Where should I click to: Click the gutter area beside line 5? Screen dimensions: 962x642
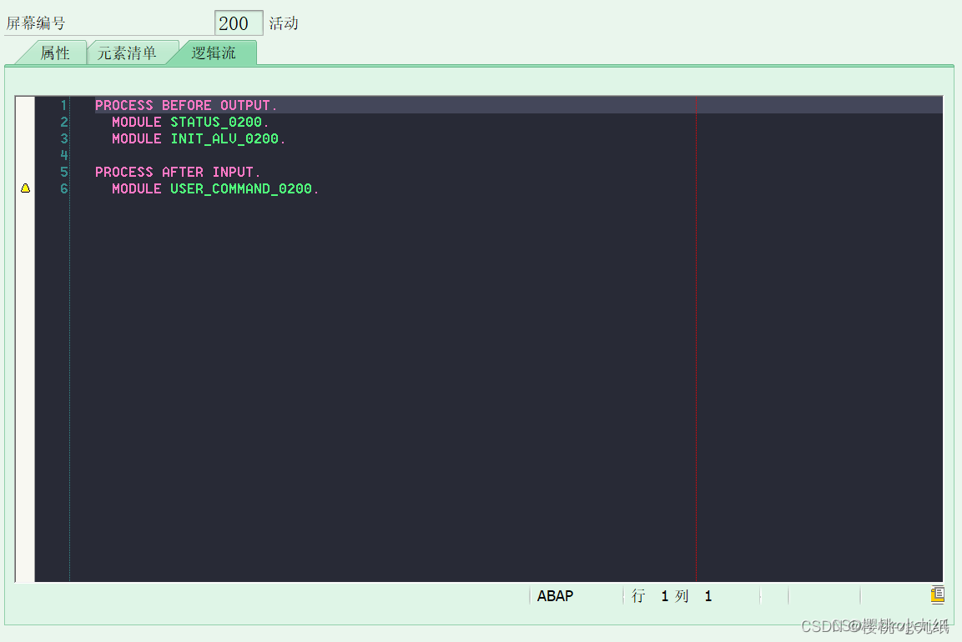[x=25, y=172]
